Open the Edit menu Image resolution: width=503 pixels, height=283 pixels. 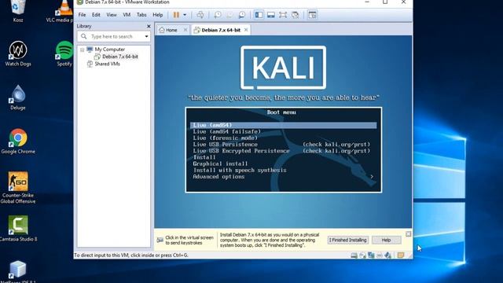pyautogui.click(x=96, y=15)
